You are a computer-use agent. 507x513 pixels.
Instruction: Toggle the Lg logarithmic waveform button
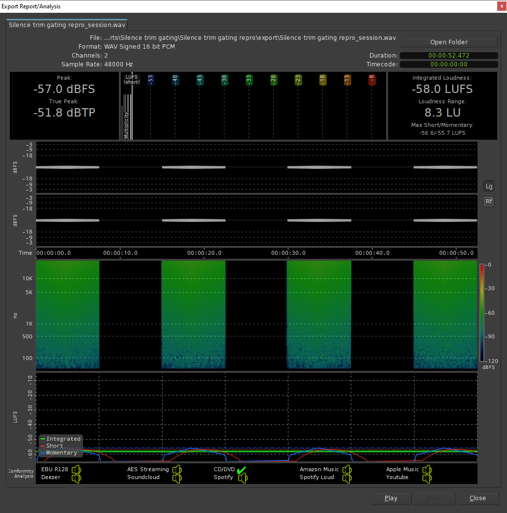[x=489, y=186]
